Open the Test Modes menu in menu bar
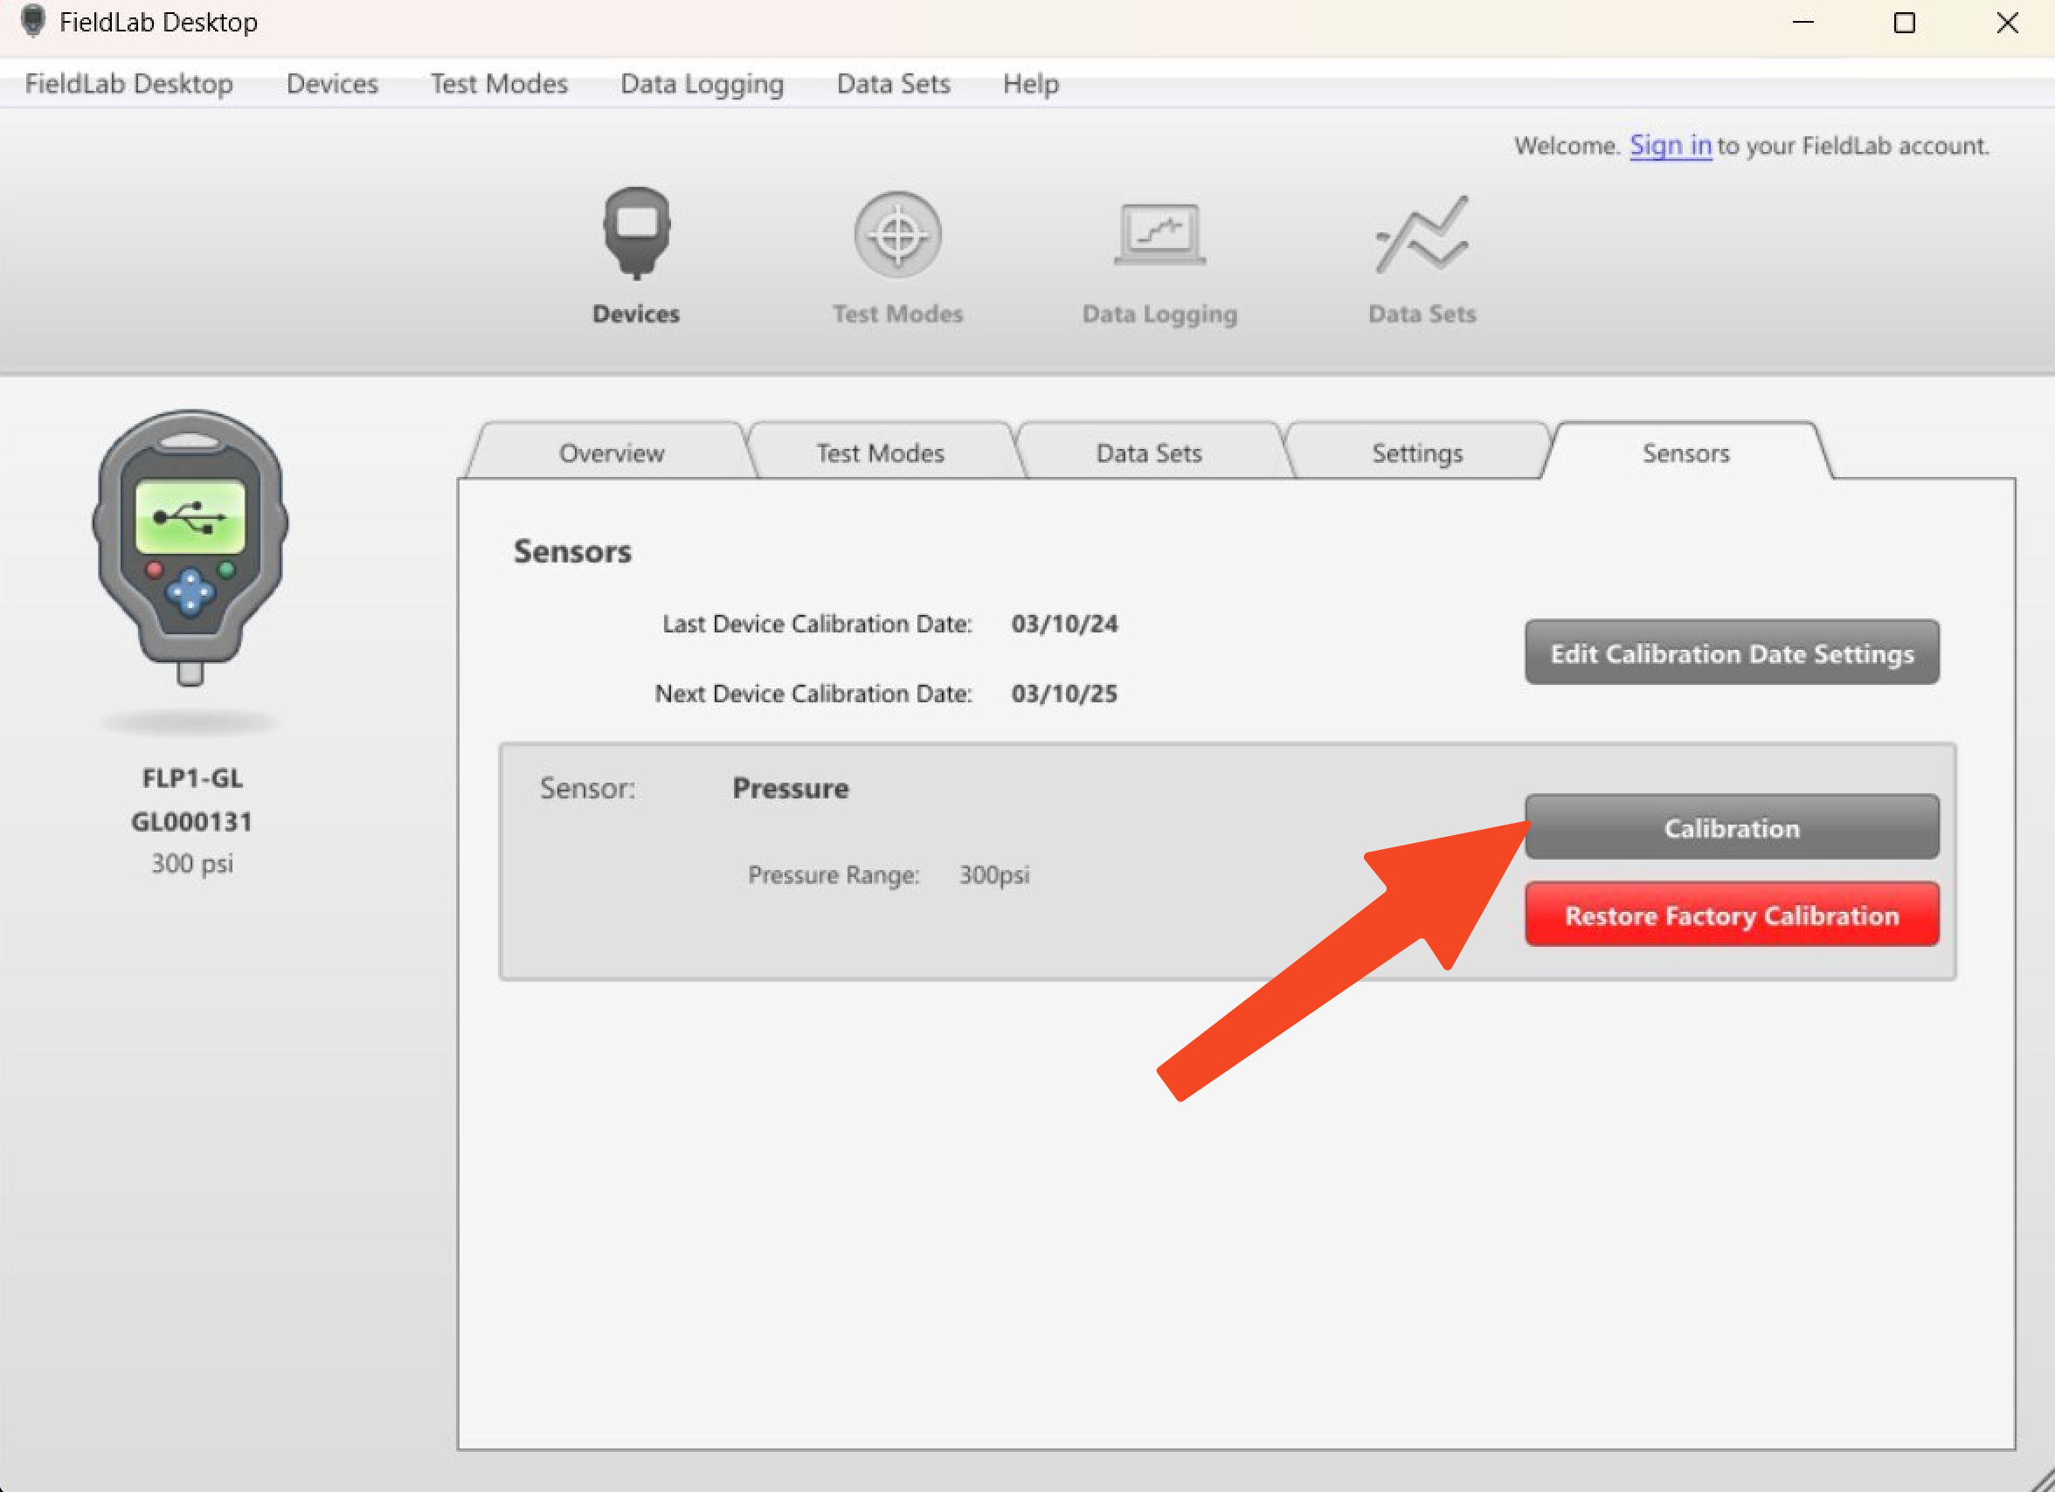Image resolution: width=2055 pixels, height=1492 pixels. click(498, 83)
